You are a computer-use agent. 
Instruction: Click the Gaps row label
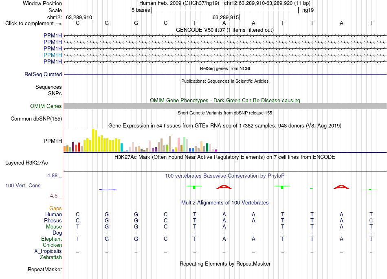tap(55, 209)
